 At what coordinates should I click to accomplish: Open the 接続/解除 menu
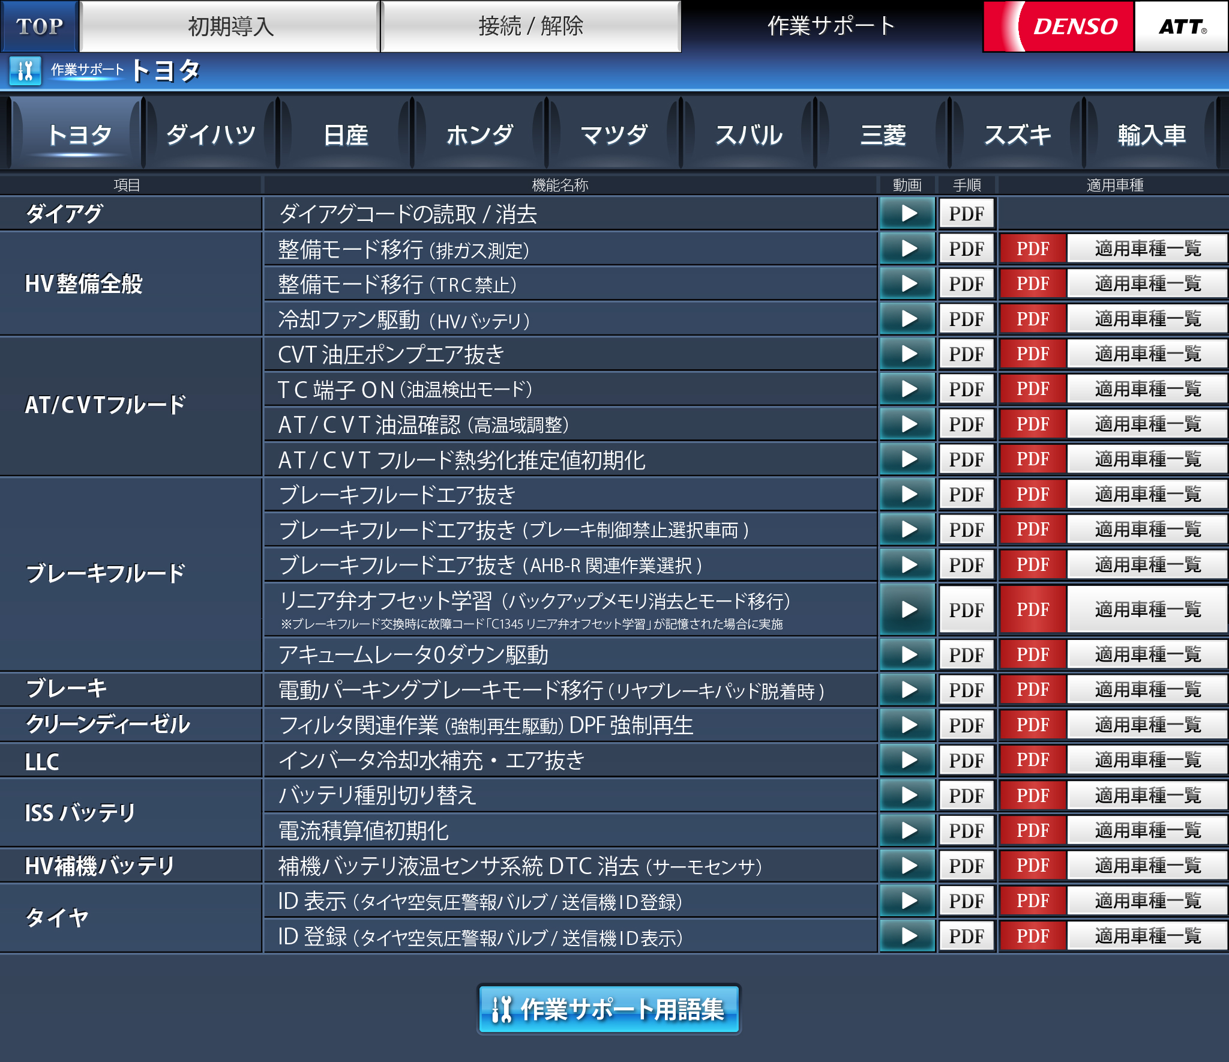pyautogui.click(x=530, y=26)
